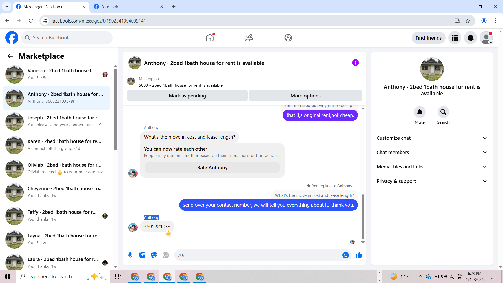Open the Facebook notifications bell
This screenshot has width=503, height=283.
tap(471, 38)
